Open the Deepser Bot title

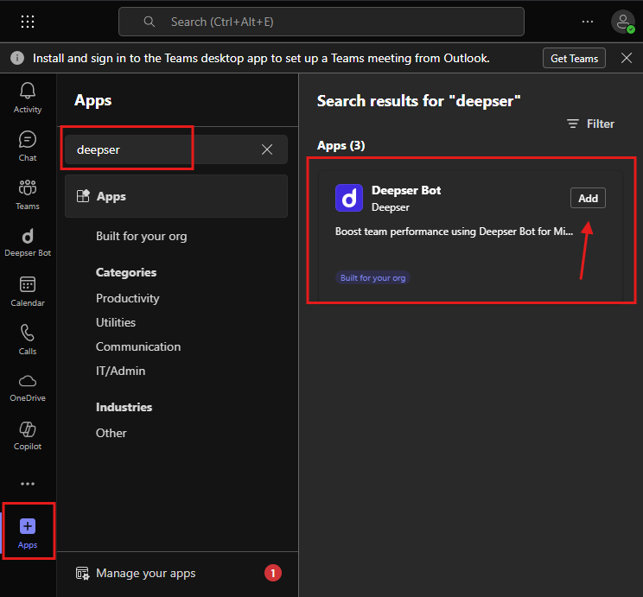point(406,191)
